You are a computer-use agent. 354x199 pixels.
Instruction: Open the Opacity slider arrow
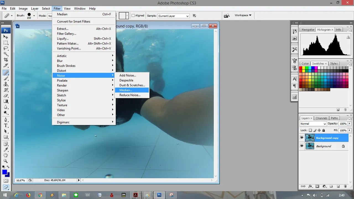[350, 124]
